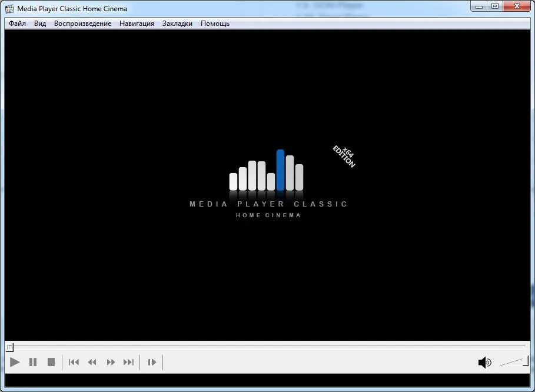The height and width of the screenshot is (392, 535).
Task: Open the Навигация menu
Action: click(137, 24)
